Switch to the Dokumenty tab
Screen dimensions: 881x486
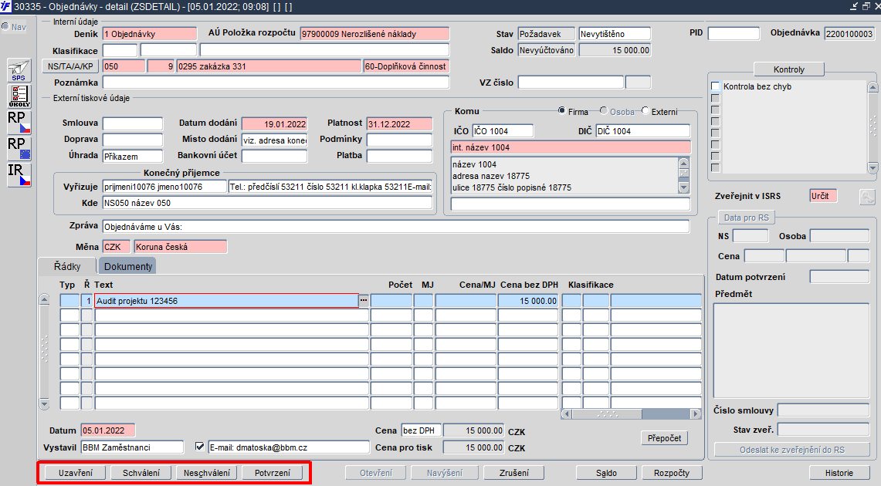127,267
